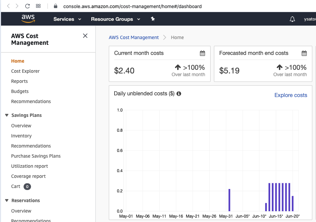The width and height of the screenshot is (316, 222).
Task: Open the Resource Groups dropdown
Action: point(116,19)
